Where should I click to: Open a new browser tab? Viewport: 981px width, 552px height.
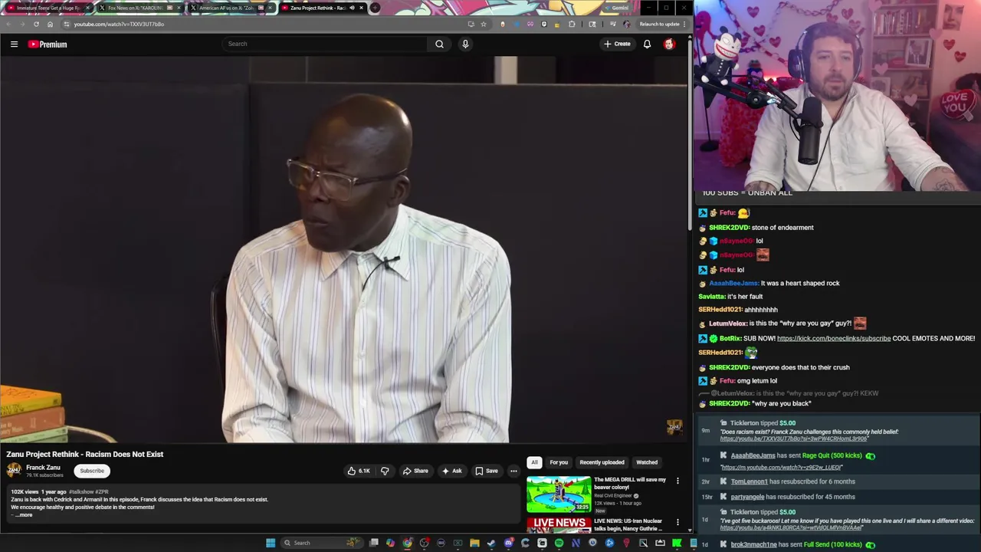[375, 8]
